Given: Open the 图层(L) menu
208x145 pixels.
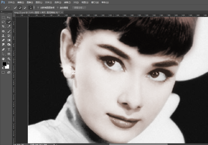Looking at the screenshot, I should point(39,2).
